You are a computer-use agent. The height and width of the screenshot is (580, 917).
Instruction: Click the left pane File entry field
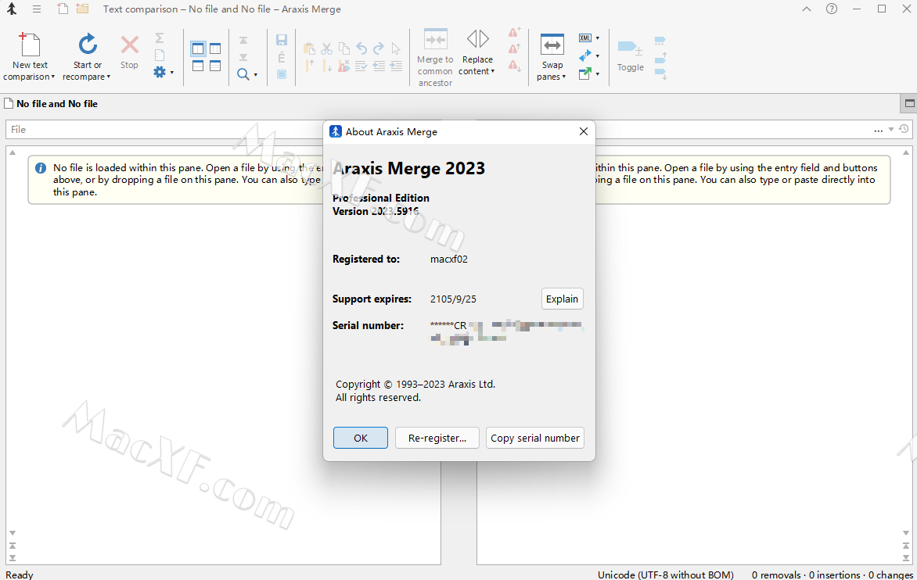pos(164,130)
